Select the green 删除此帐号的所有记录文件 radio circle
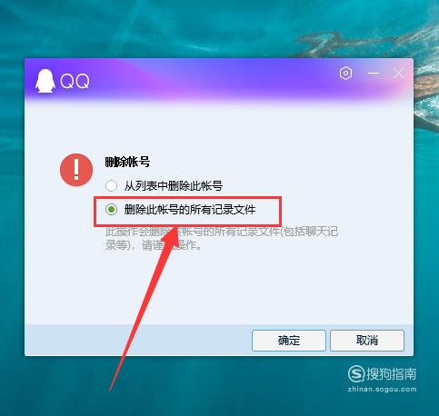 point(111,209)
